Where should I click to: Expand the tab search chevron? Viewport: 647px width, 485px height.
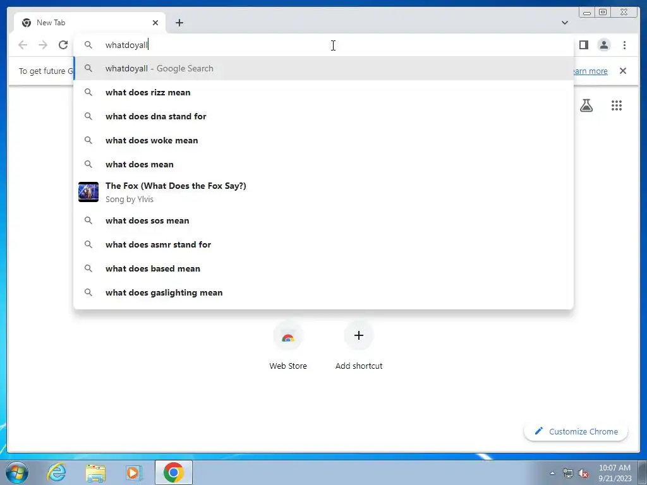coord(564,23)
